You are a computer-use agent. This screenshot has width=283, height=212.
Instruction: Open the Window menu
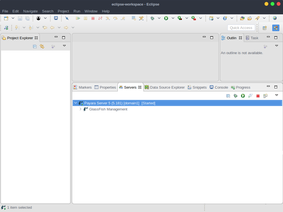click(91, 11)
